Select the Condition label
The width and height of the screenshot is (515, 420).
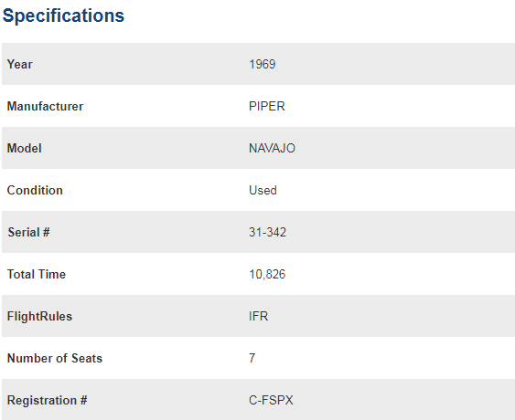(35, 190)
